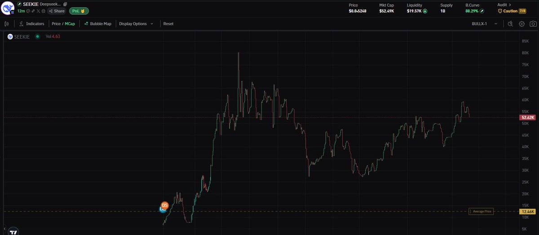Click the Average Price line label
539x235 pixels.
click(x=481, y=211)
